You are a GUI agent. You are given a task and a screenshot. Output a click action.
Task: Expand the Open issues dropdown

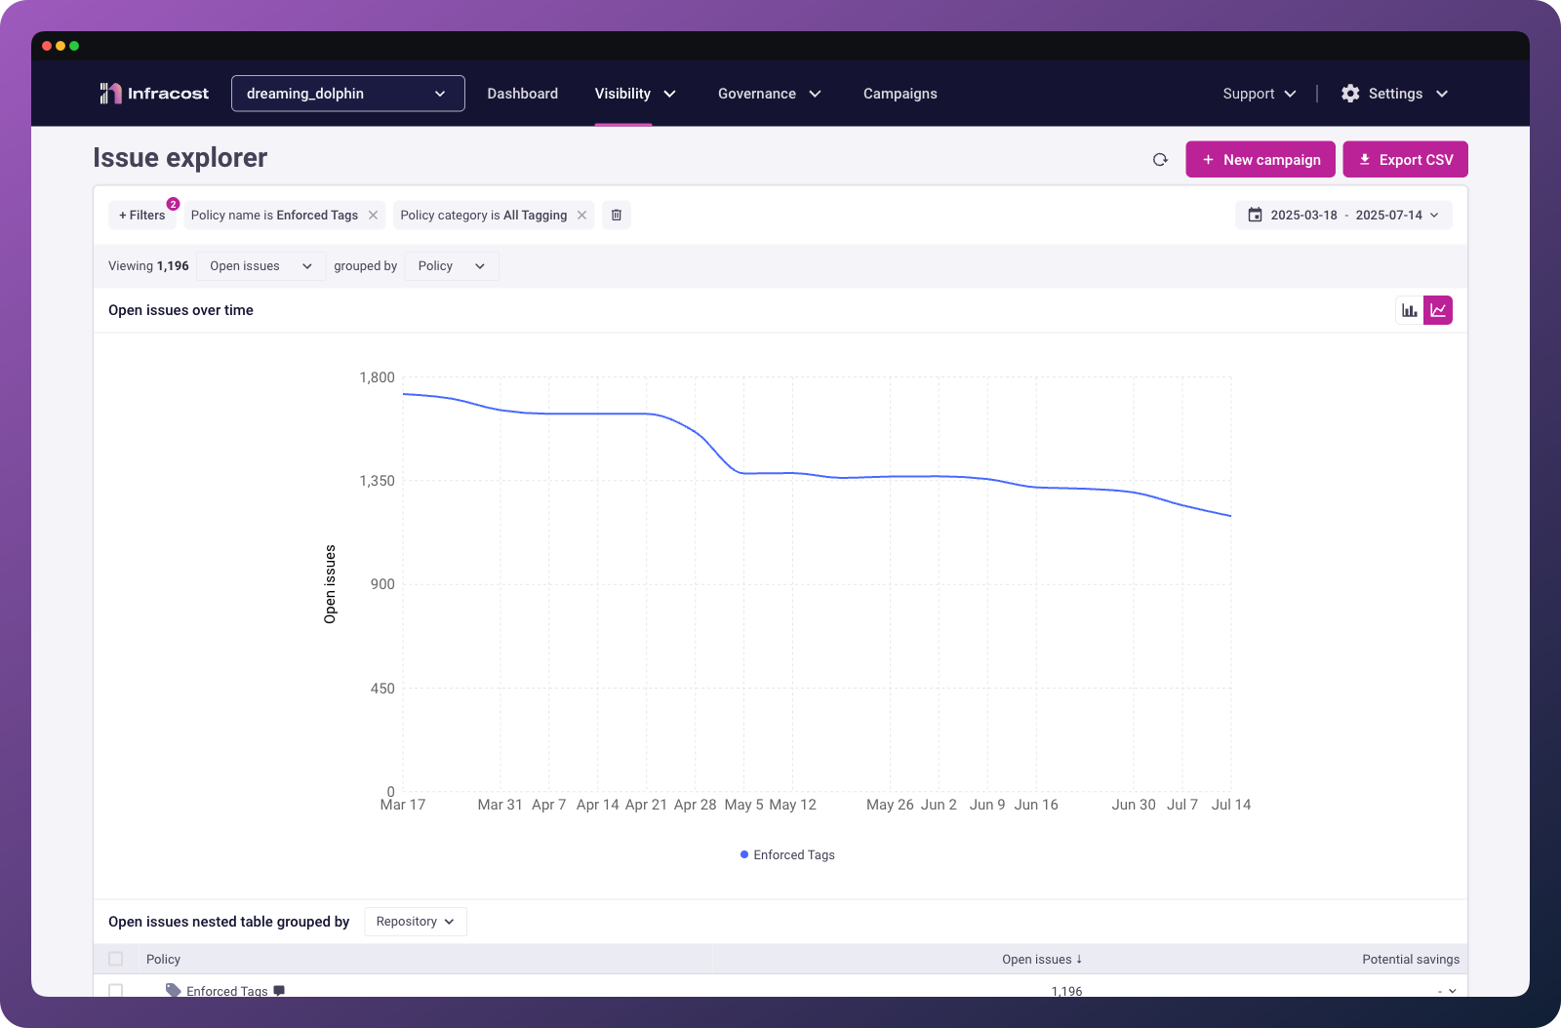point(261,266)
